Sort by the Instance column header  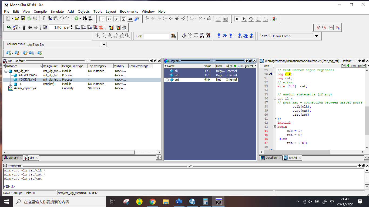point(23,66)
